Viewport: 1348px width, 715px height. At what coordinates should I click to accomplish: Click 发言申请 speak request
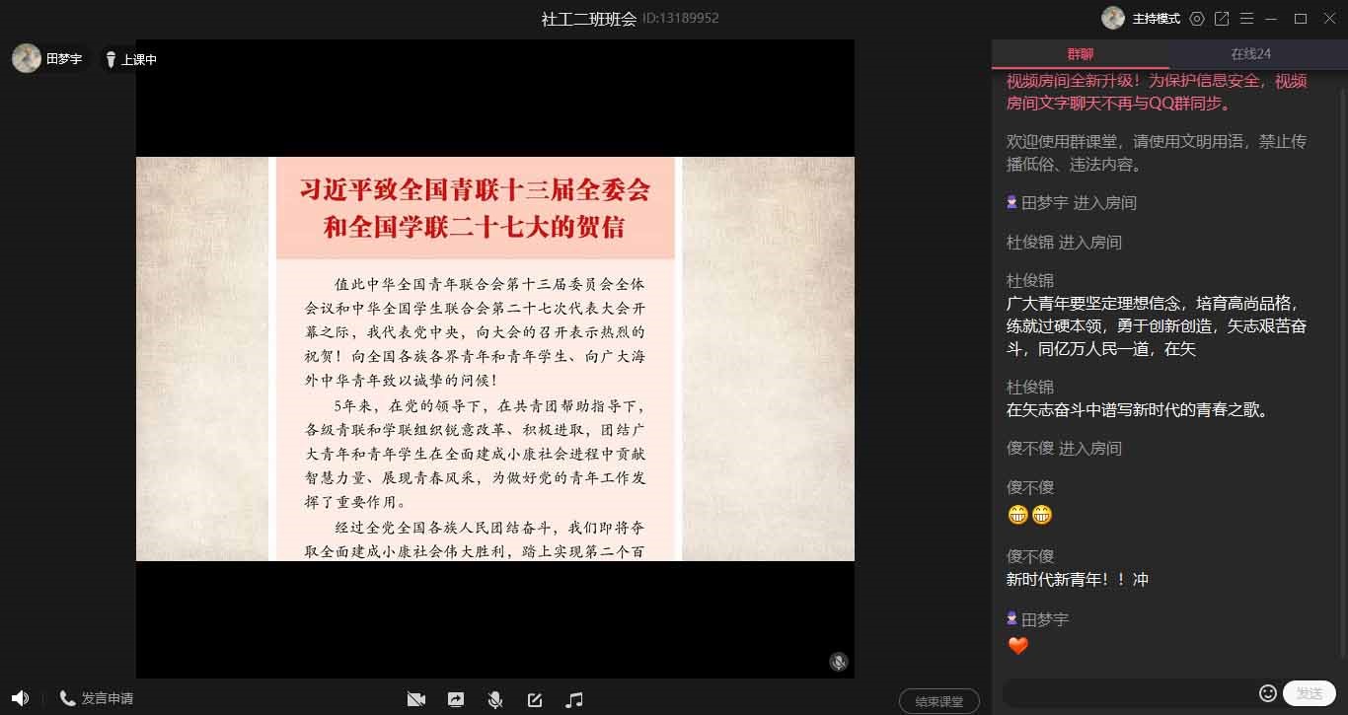tap(97, 698)
